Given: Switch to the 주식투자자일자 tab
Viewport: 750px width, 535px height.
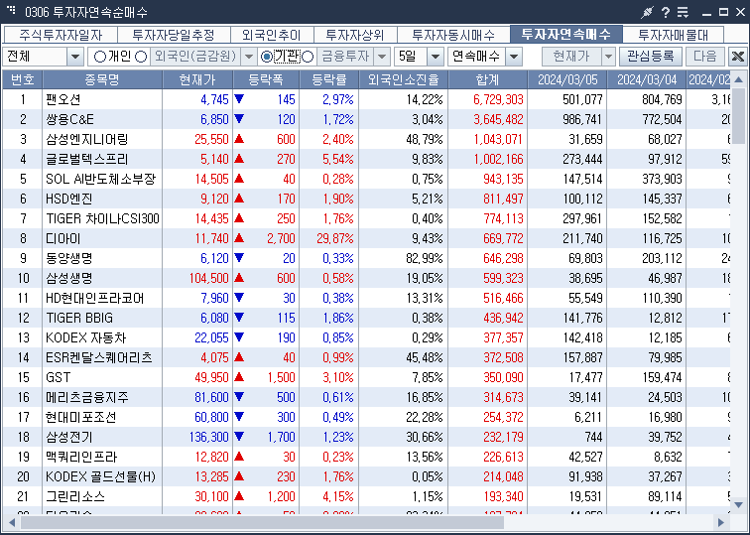Looking at the screenshot, I should [x=61, y=35].
